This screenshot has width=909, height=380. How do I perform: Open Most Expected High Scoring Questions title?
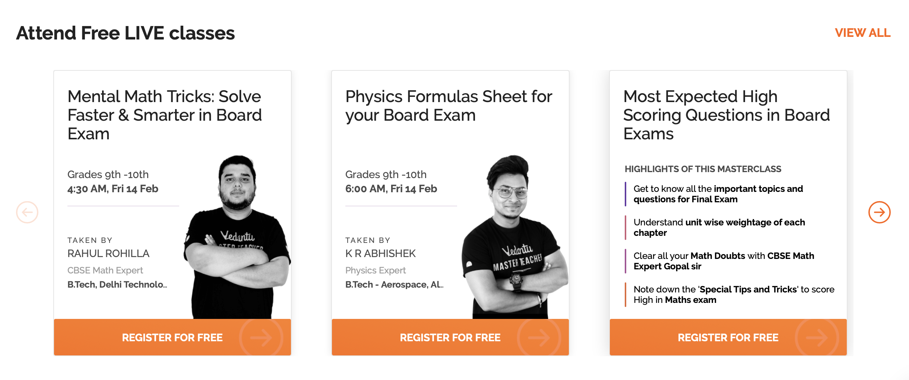[x=726, y=115]
